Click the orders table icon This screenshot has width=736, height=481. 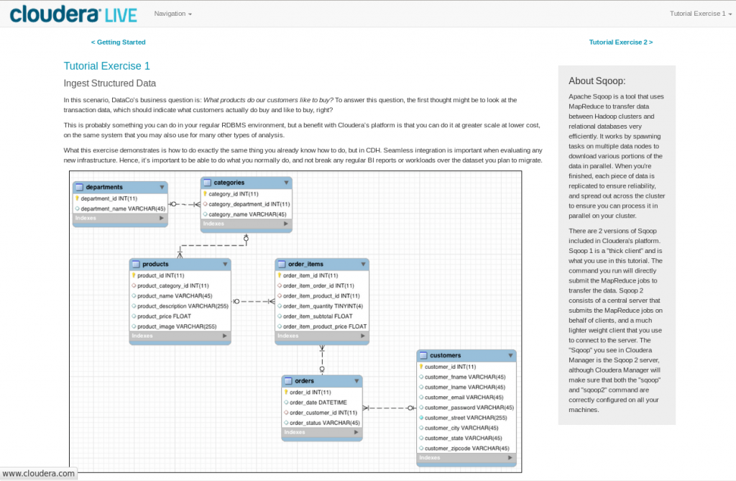288,381
